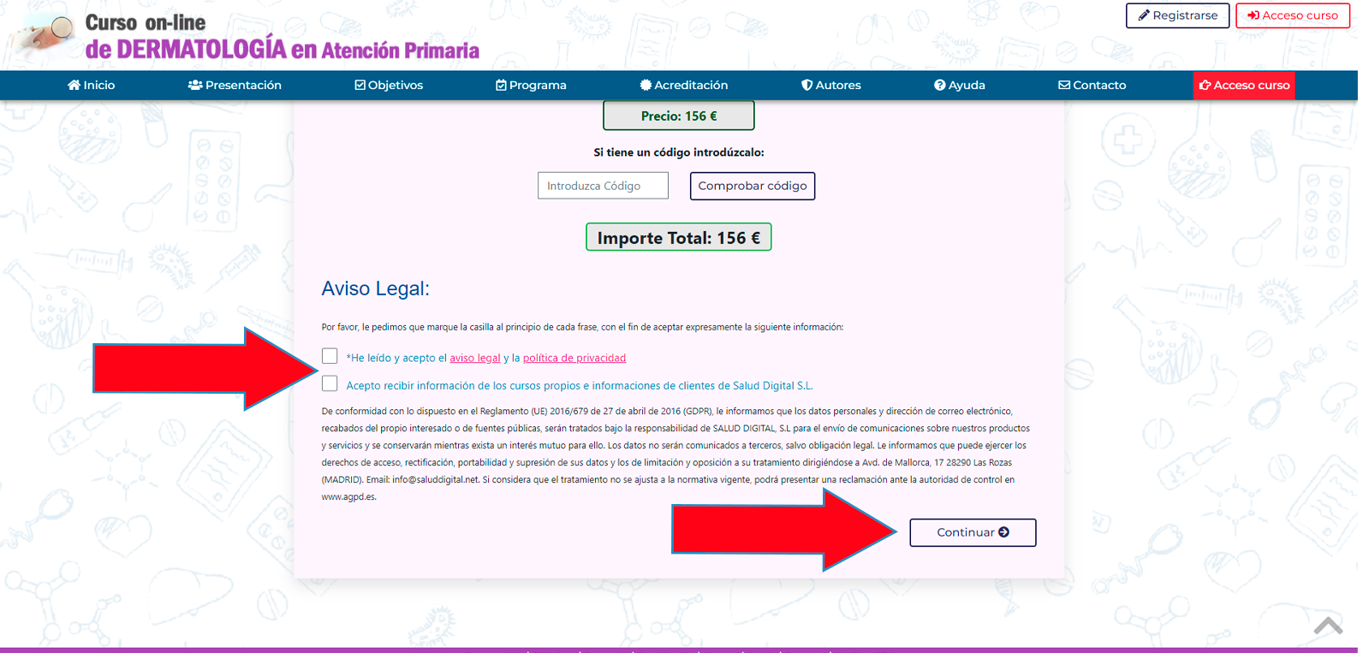This screenshot has width=1369, height=653.
Task: Open Presentación via the people icon
Action: click(195, 85)
